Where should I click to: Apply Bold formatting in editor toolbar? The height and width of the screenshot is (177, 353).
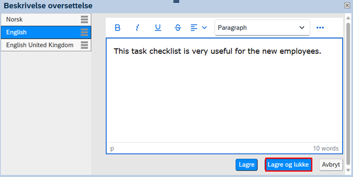(118, 28)
